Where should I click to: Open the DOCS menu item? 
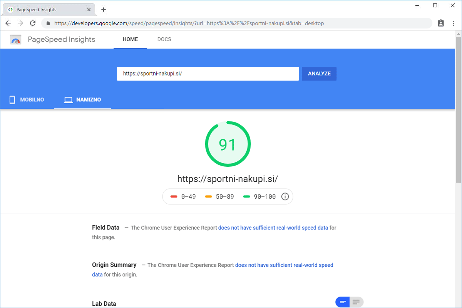164,39
